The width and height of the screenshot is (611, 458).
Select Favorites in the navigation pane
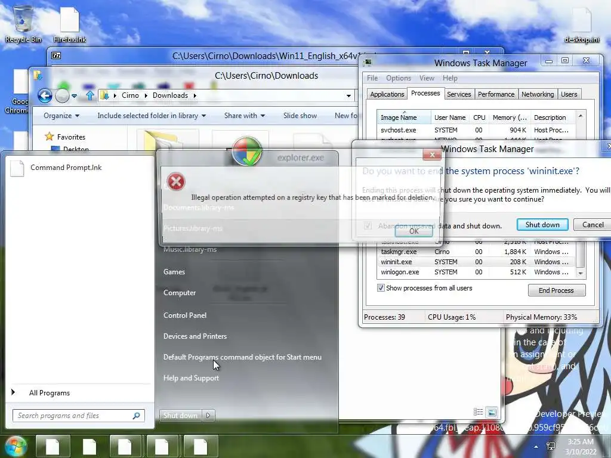coord(71,137)
